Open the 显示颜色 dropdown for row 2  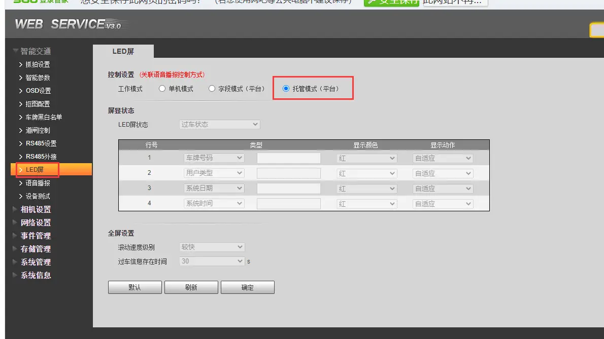[366, 173]
